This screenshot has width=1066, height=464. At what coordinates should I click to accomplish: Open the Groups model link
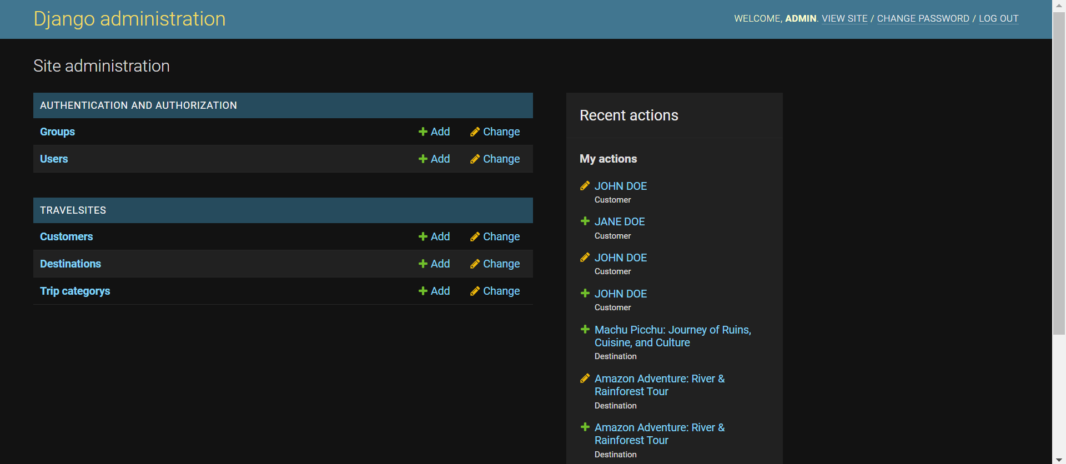[57, 132]
